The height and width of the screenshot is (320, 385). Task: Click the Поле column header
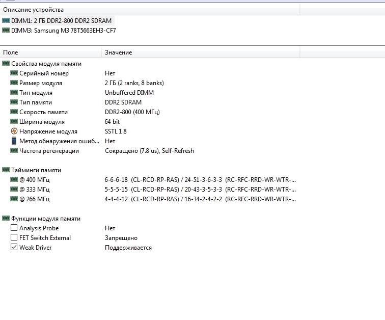coord(51,52)
